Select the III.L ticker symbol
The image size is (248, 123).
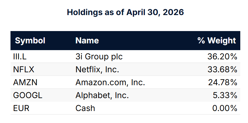pos(20,57)
